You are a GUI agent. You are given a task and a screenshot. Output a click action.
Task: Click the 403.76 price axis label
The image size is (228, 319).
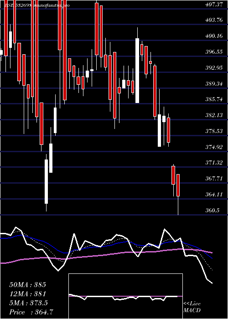pos(215,21)
